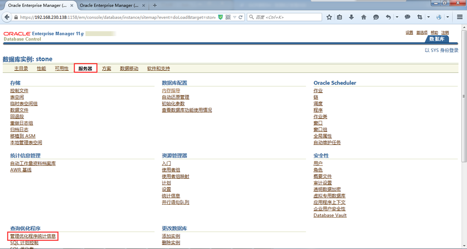Screen dimensions: 467x249
Task: Reload the current page
Action: (x=241, y=17)
